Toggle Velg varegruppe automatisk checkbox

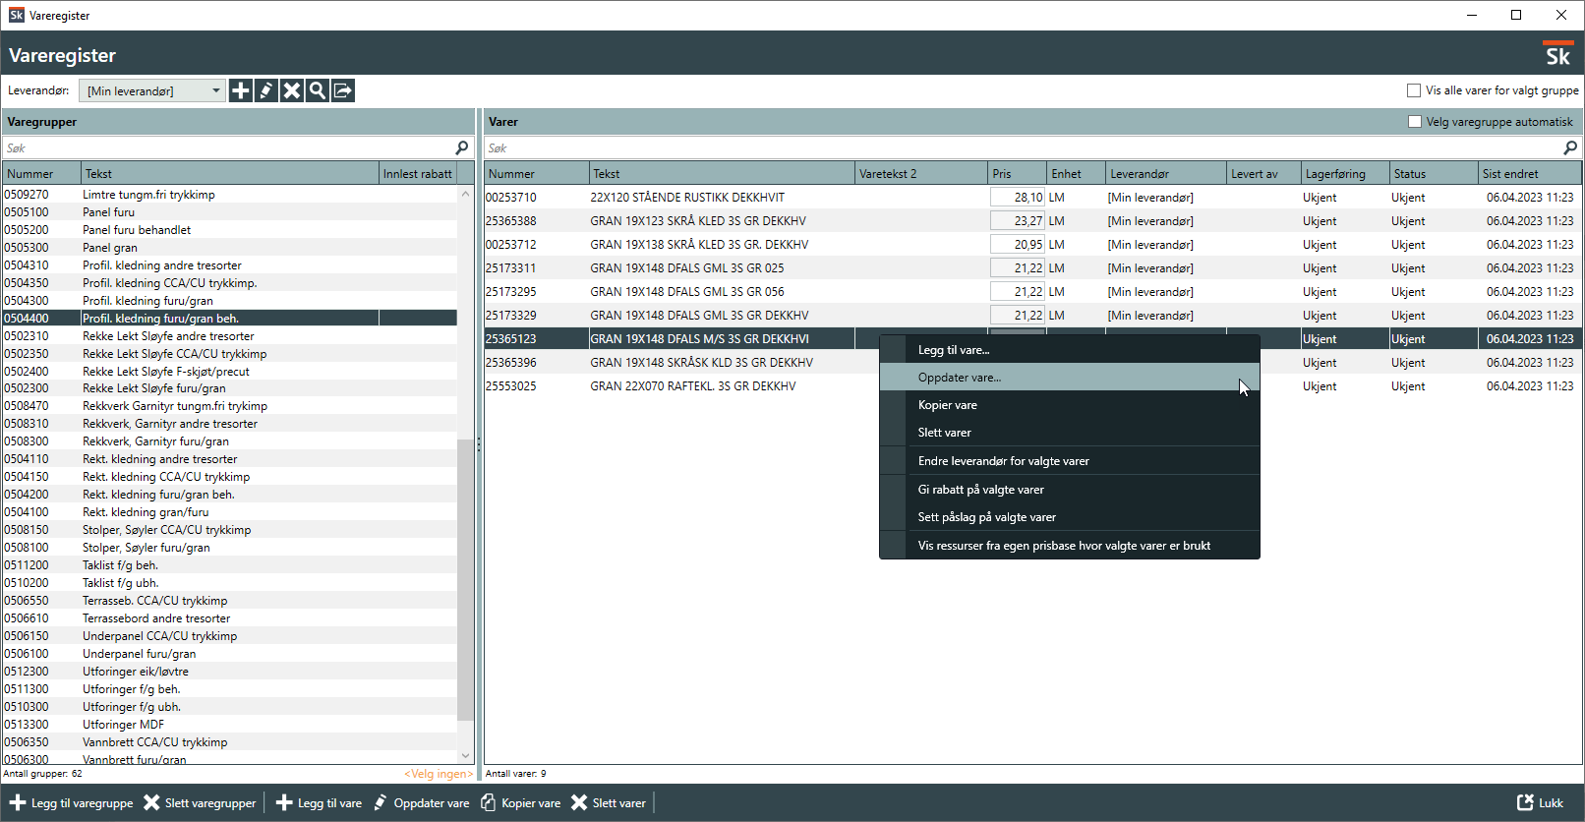click(1415, 122)
